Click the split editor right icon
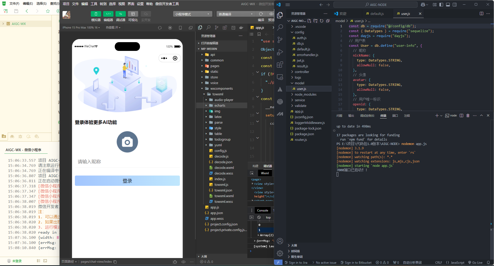This screenshot has width=494, height=266. pos(481,14)
